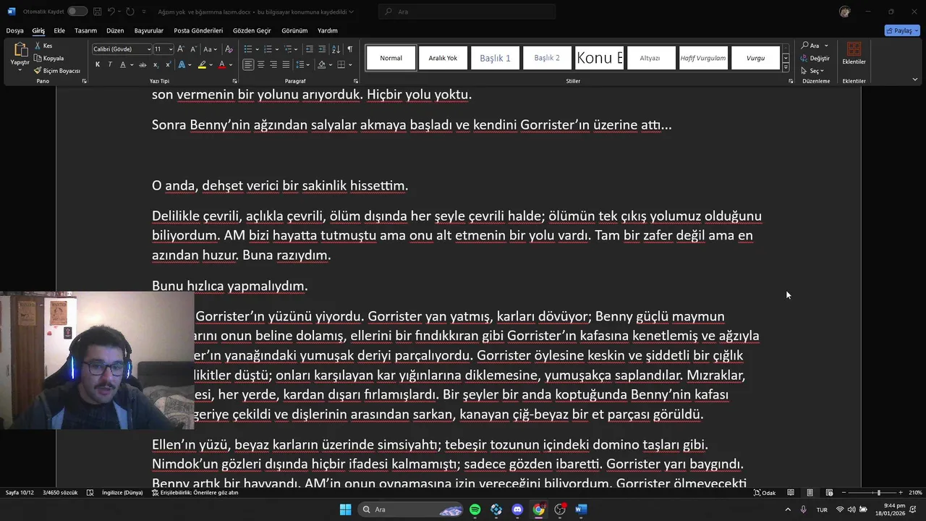926x521 pixels.
Task: Click sort A-Z icon
Action: click(x=336, y=49)
